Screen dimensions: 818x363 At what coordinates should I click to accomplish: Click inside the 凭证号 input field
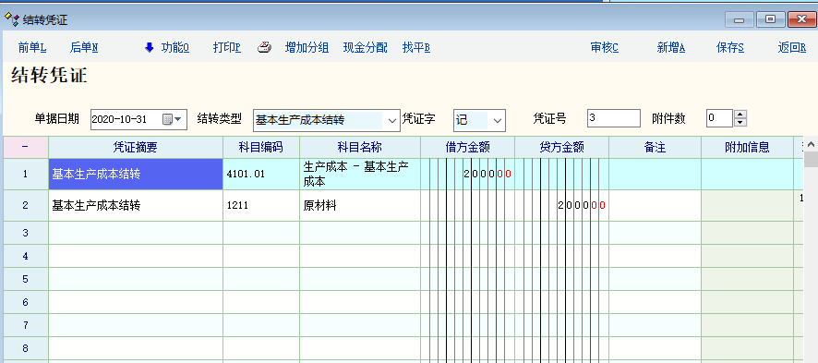tap(613, 118)
